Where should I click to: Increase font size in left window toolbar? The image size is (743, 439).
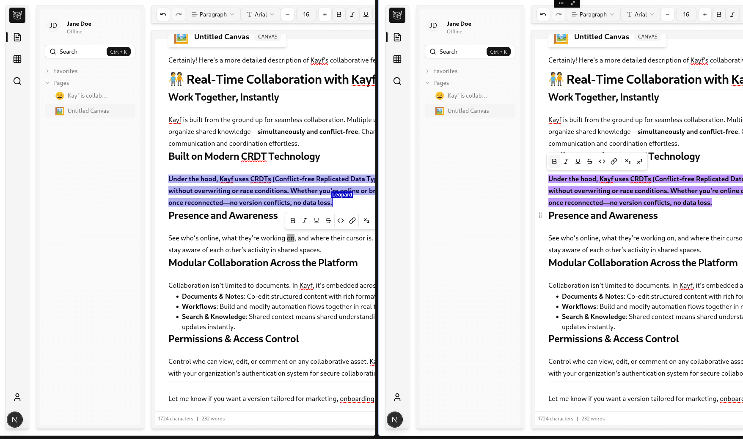point(325,14)
